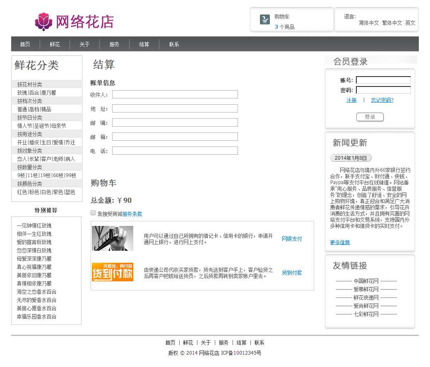Click the 注册 register link
The width and height of the screenshot is (430, 367).
351,100
